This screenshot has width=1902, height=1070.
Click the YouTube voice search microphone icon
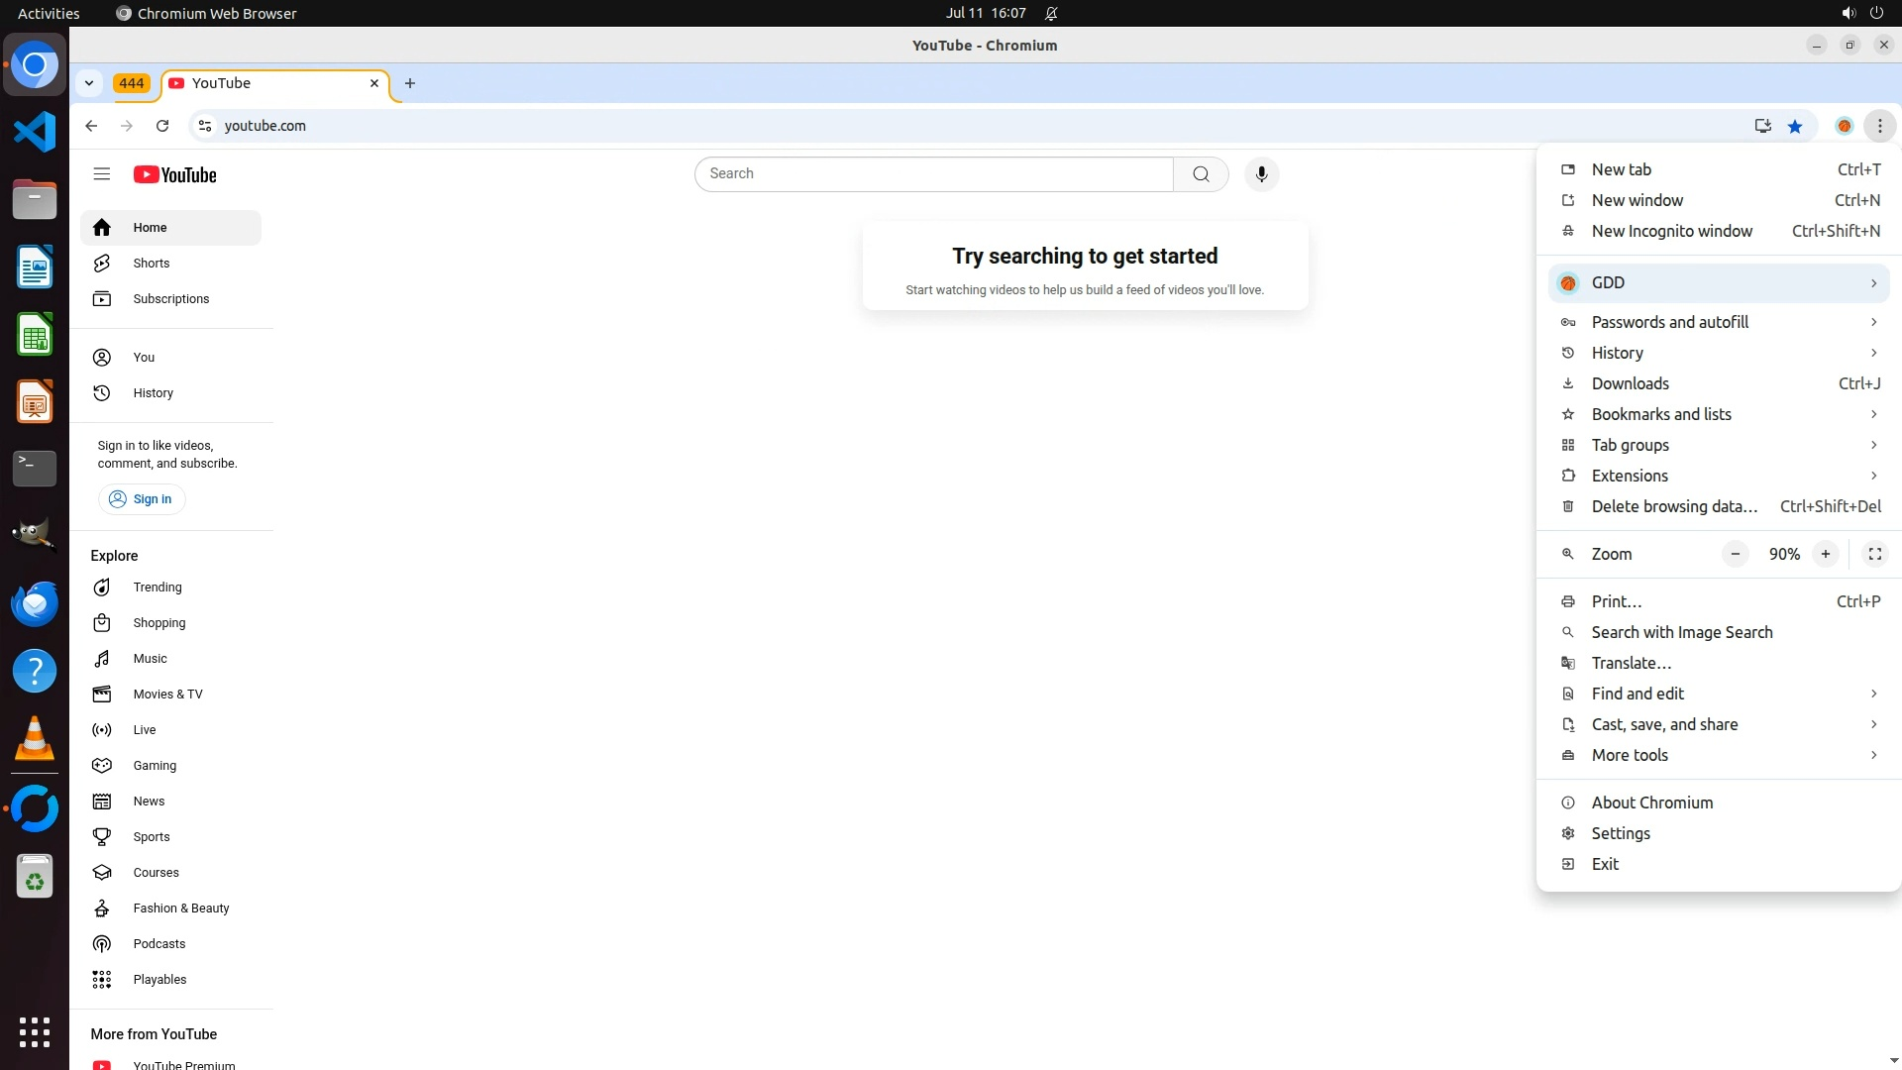(1261, 174)
